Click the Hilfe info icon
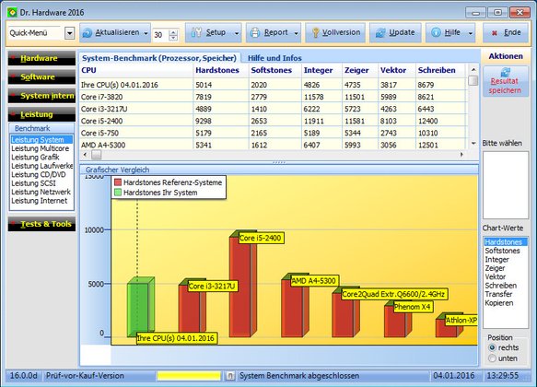 (436, 32)
